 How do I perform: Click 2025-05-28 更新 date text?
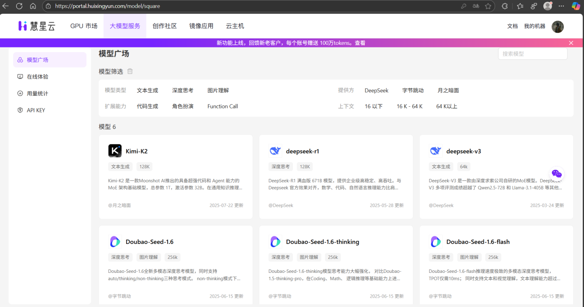point(387,205)
